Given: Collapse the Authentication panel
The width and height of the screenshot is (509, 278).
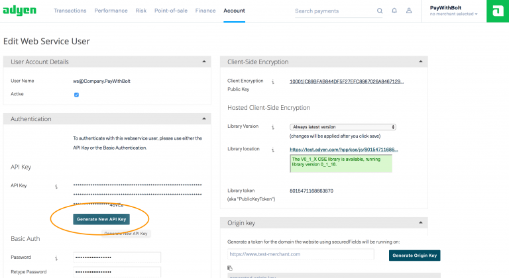Looking at the screenshot, I should point(204,118).
